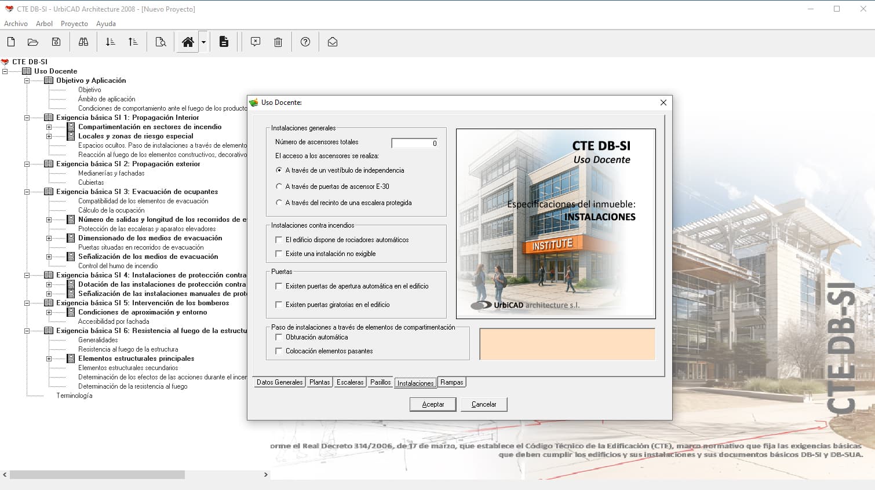Open help with question mark icon
This screenshot has height=490, width=875.
[x=305, y=42]
